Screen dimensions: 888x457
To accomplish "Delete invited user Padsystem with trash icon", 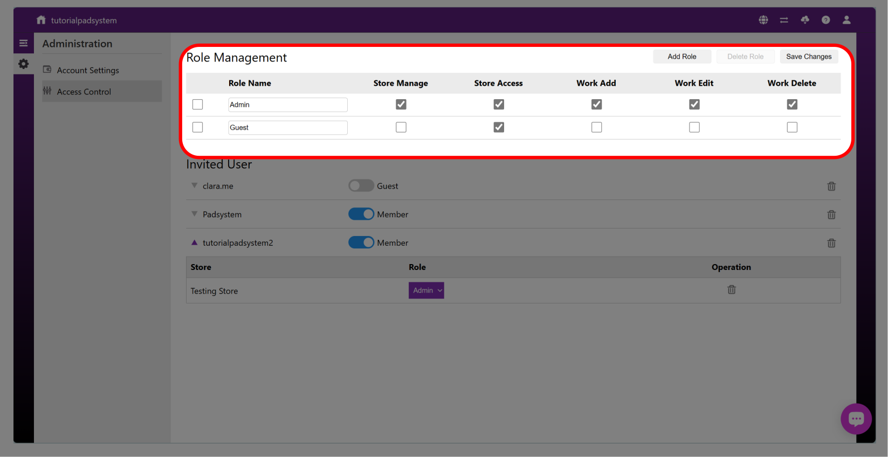I will [x=831, y=214].
